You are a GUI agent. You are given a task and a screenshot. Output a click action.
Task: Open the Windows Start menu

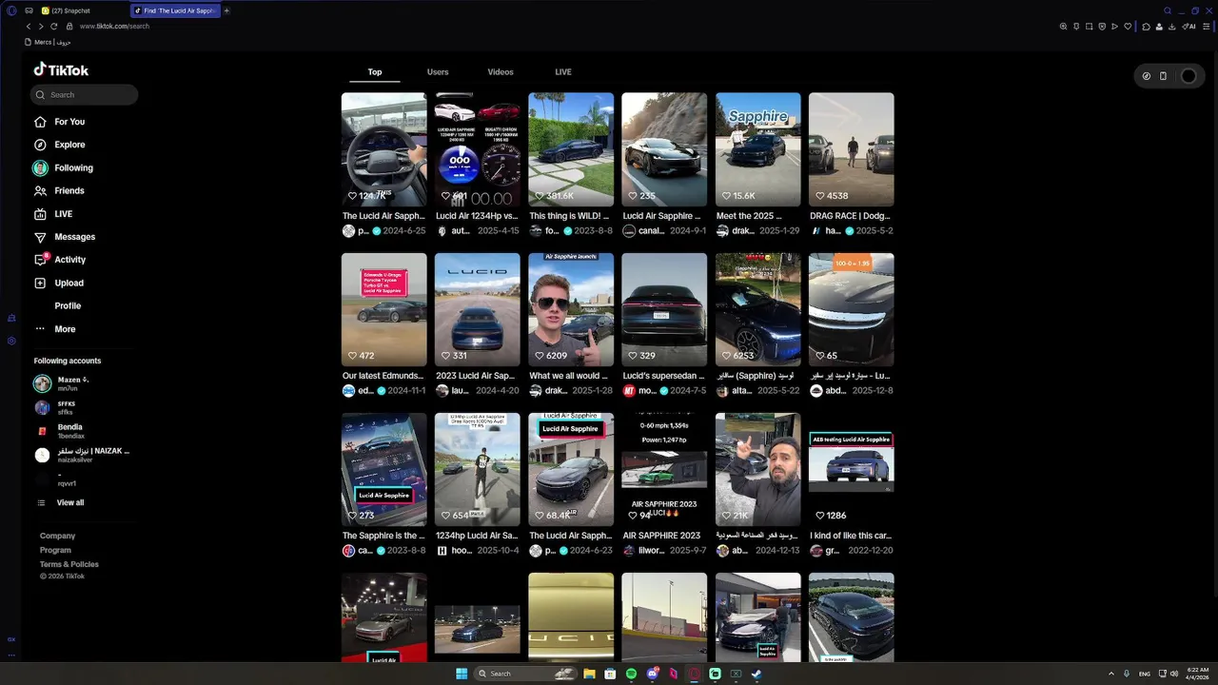(x=462, y=674)
